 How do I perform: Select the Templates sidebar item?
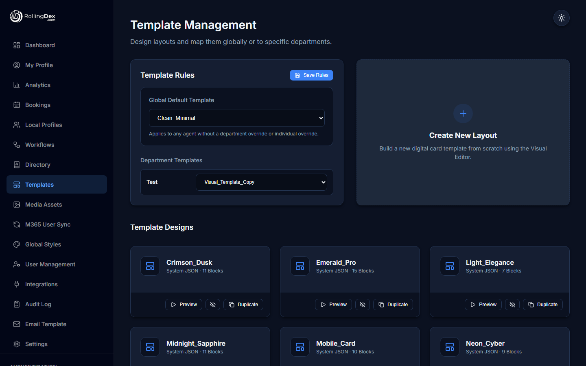(57, 185)
